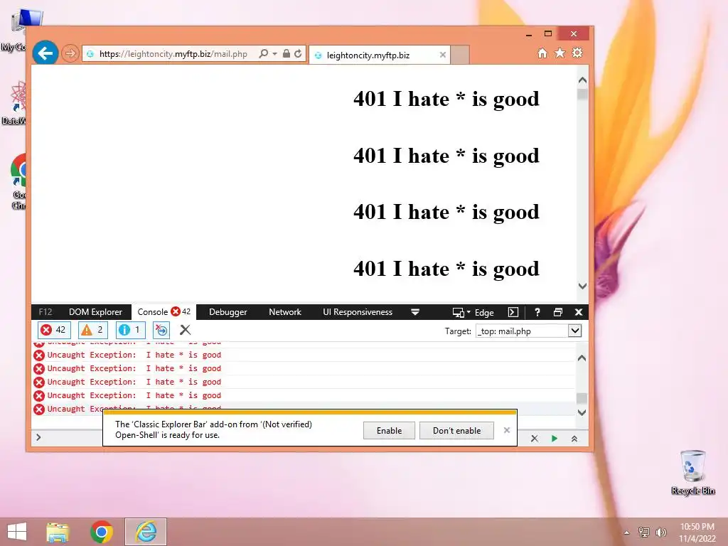This screenshot has width=728, height=546.
Task: Select the Recycle Bin desktop icon
Action: 693,472
